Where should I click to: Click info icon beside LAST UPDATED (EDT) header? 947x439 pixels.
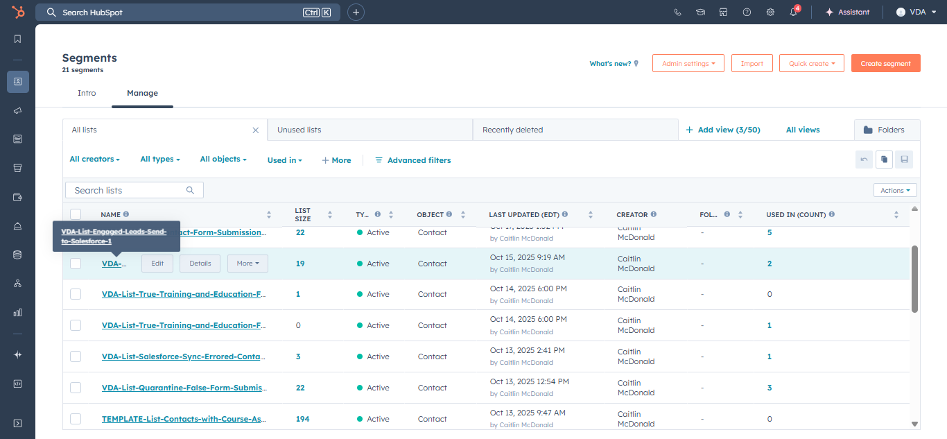[565, 214]
